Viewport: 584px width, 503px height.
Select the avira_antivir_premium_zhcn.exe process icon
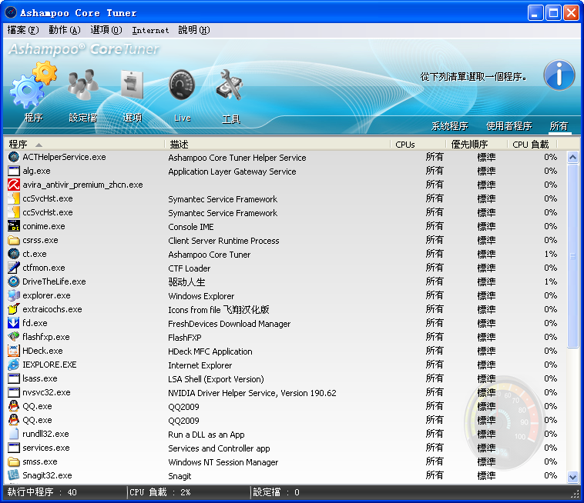14,185
